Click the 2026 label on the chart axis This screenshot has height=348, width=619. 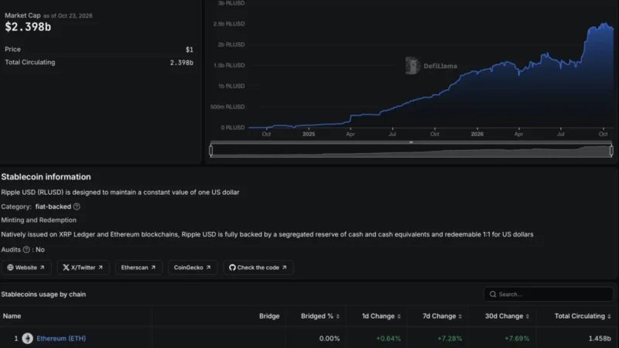point(477,134)
